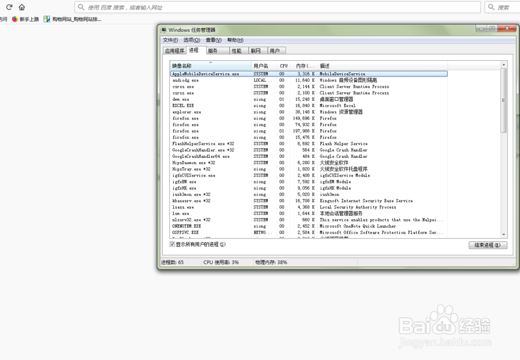Viewport: 520px width, 360px height.
Task: Switch to the 用户 tab
Action: tap(276, 51)
